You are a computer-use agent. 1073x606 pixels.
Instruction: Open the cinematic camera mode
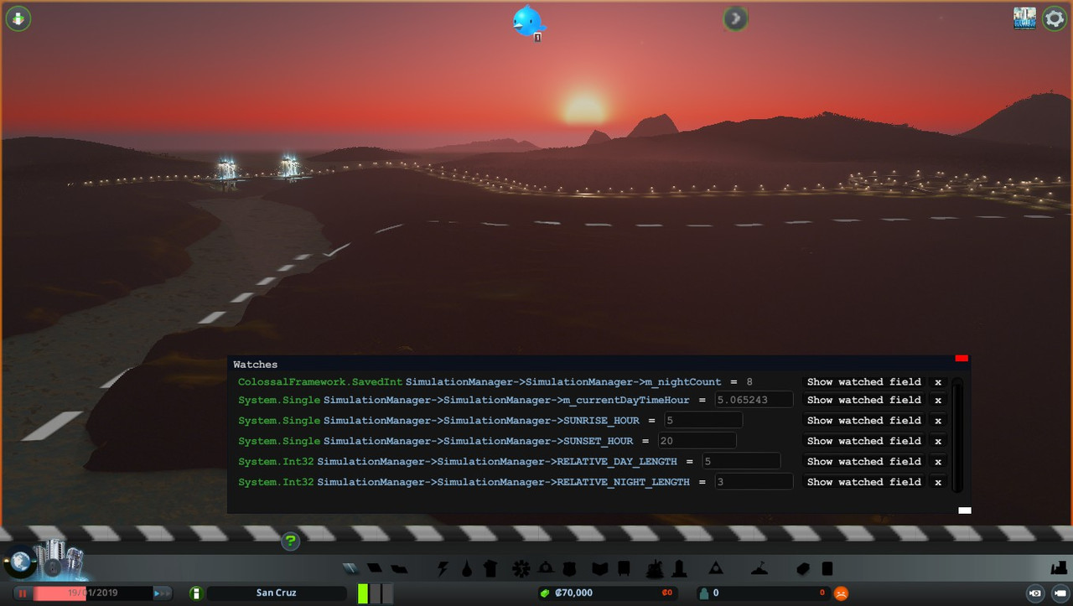click(x=1035, y=593)
